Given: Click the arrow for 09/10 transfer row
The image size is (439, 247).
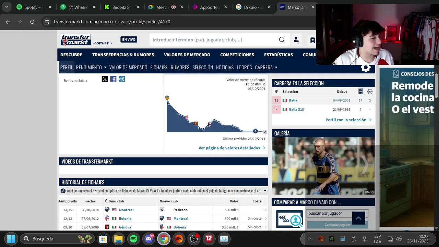Looking at the screenshot, I should (x=266, y=227).
